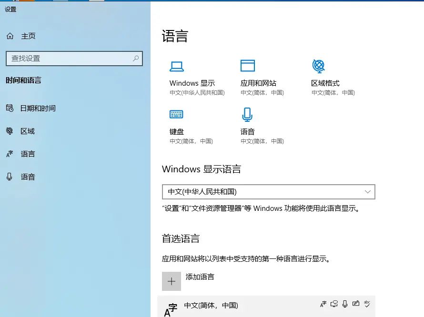Click the search magnifier in 查找设置 box

click(136, 59)
